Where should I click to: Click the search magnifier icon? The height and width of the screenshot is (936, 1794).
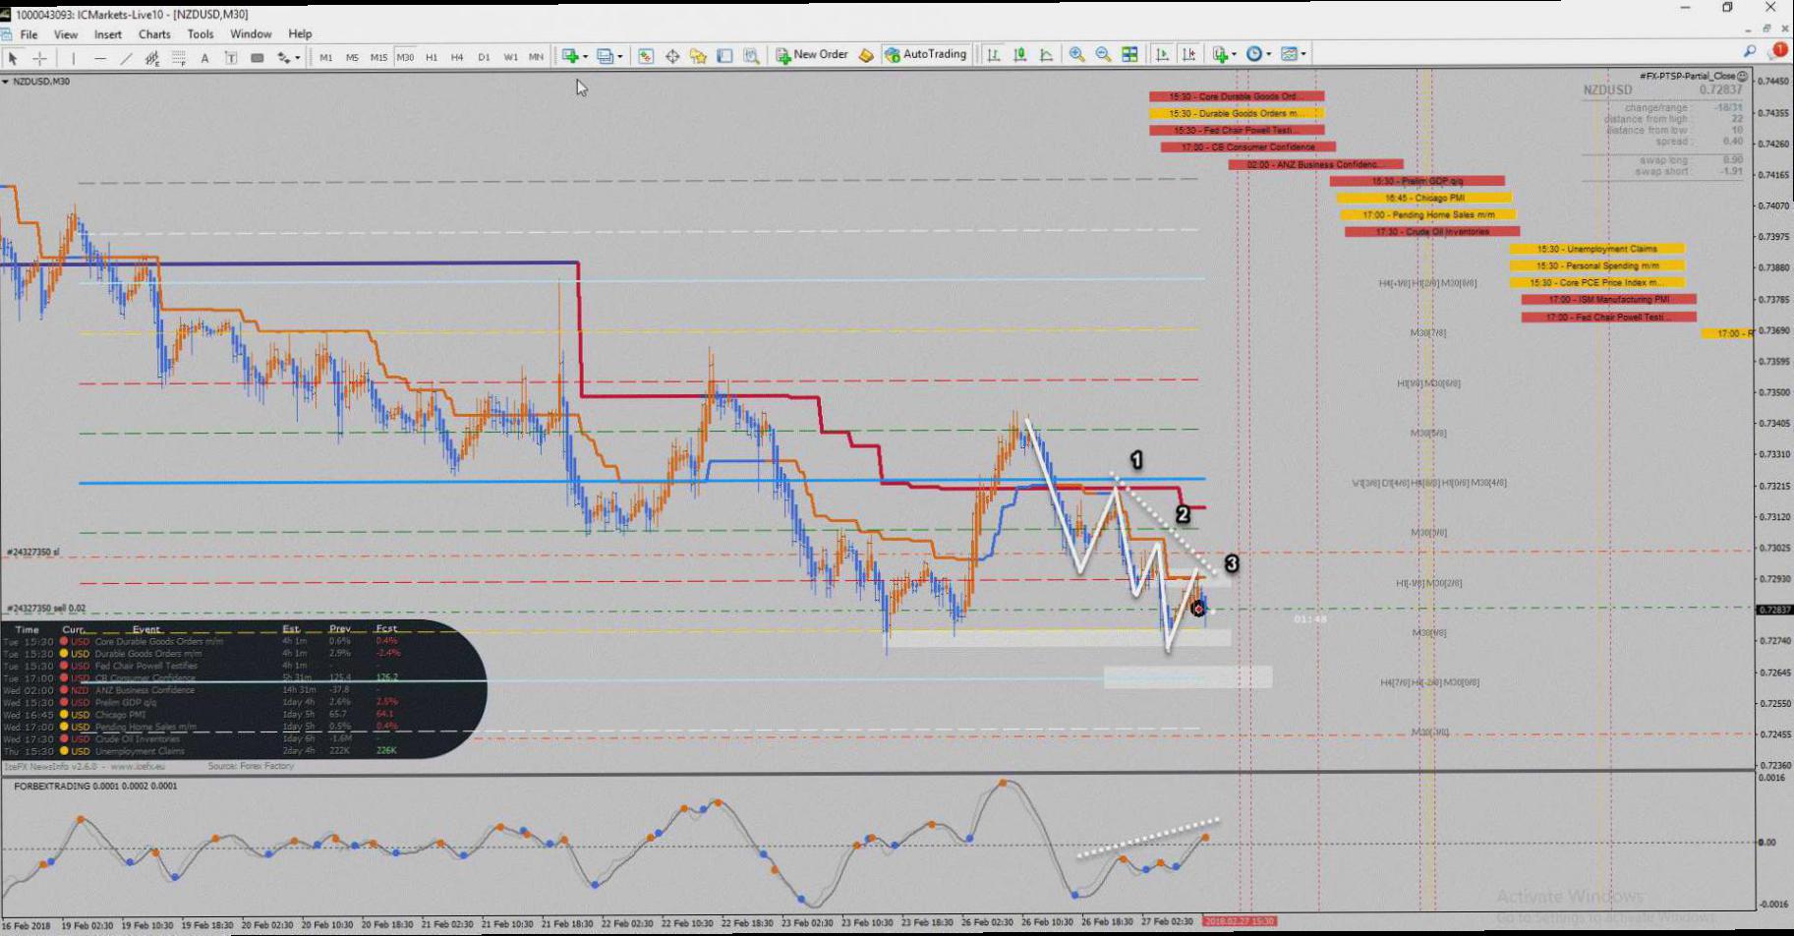click(1750, 52)
